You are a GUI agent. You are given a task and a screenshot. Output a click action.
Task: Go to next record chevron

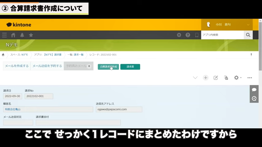[195, 78]
